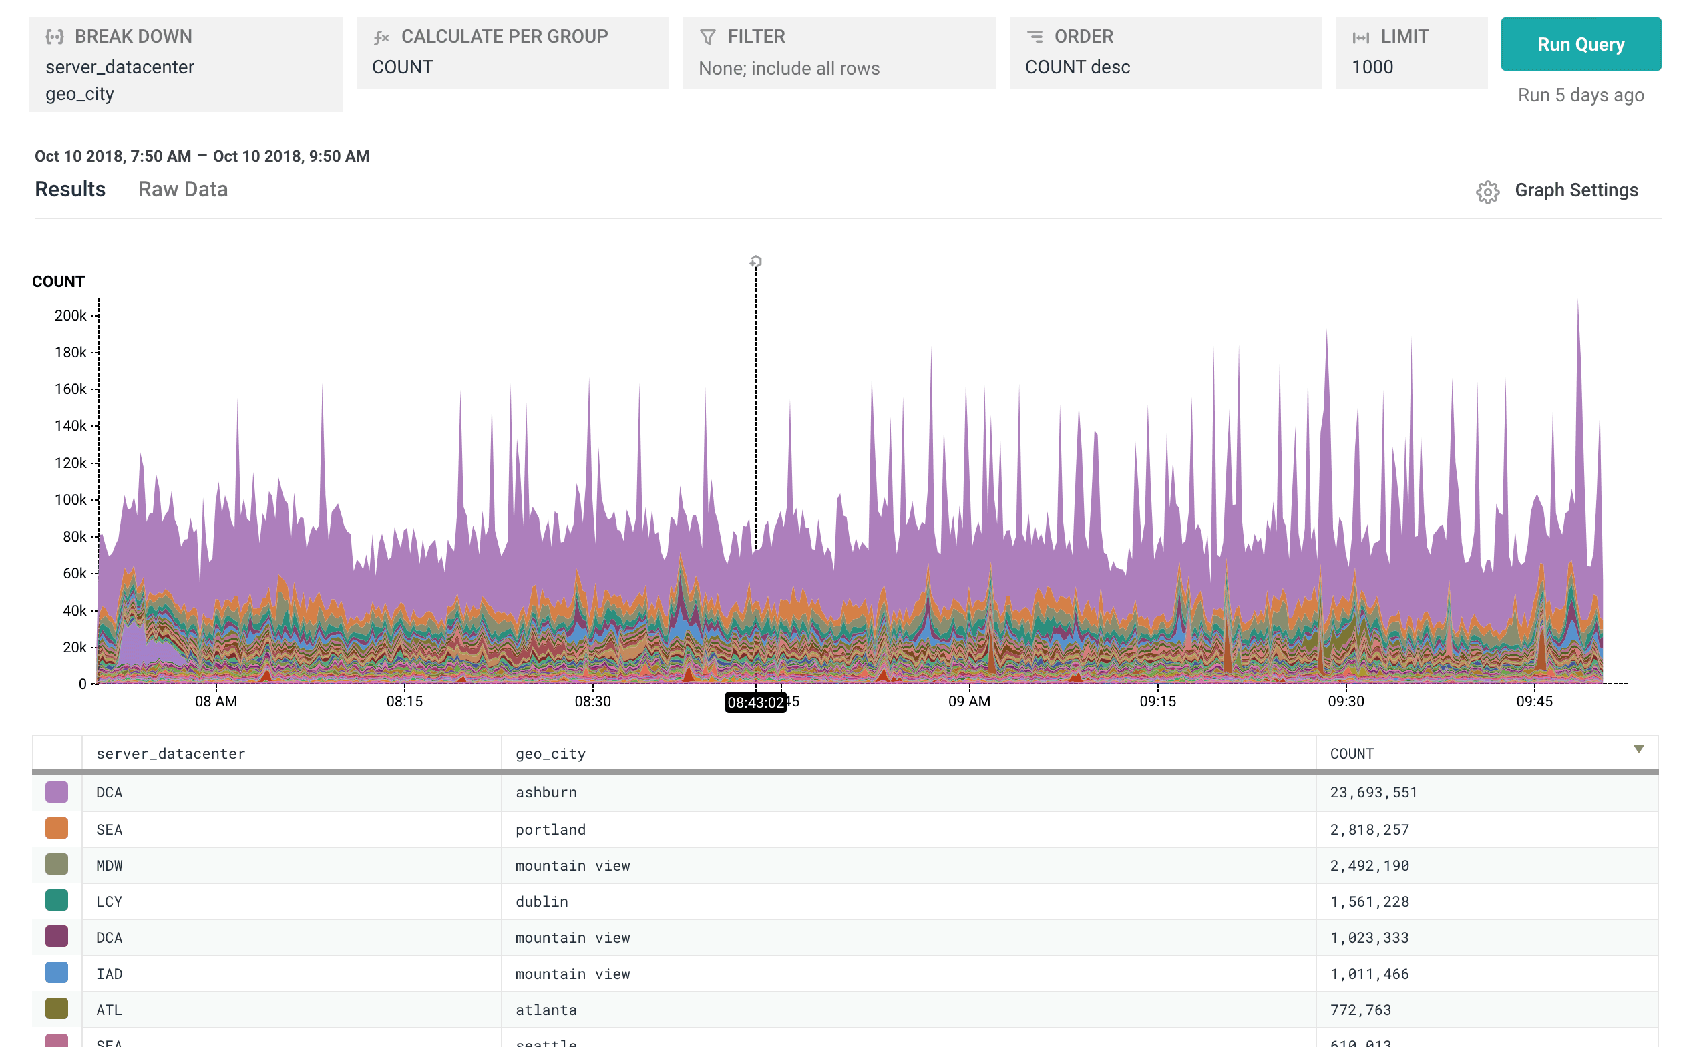Click the ORDER clause icon
1691x1047 pixels.
pyautogui.click(x=1036, y=36)
